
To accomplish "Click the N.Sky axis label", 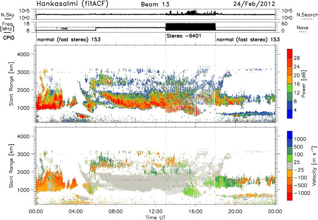I will 8,15.
